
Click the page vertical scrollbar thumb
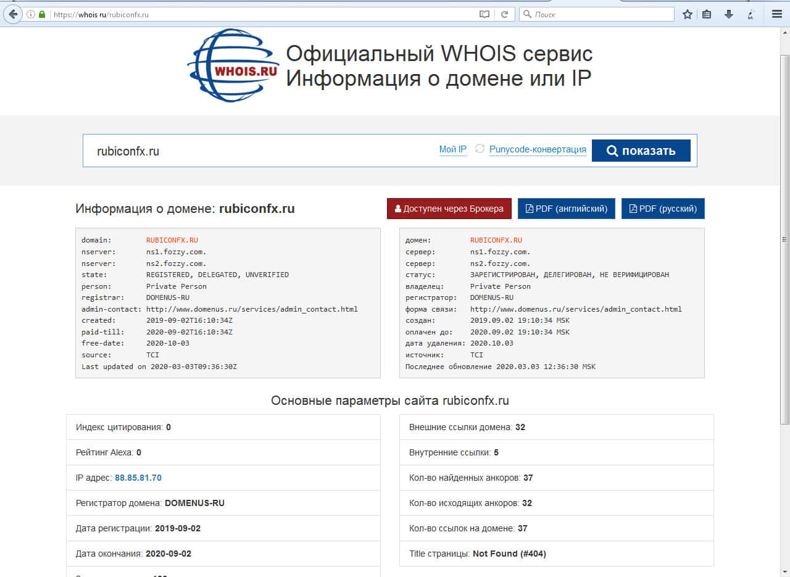click(784, 239)
